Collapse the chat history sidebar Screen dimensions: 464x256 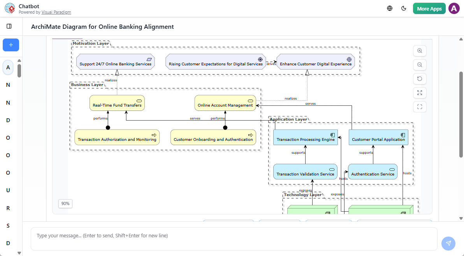9,26
